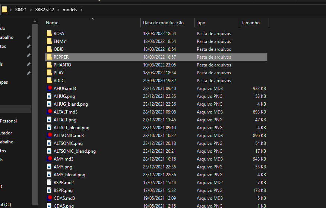Select the BSPR.md2 file name
Viewport: 326px width, 208px height.
point(64,182)
